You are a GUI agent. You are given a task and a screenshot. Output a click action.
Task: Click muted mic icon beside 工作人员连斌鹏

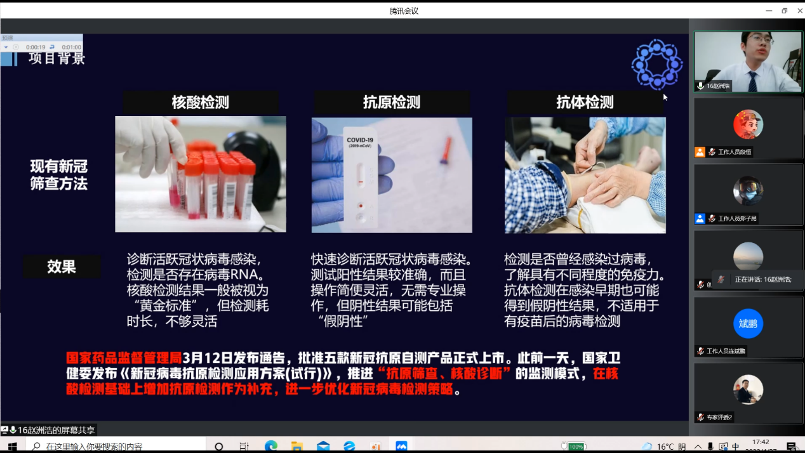tap(700, 351)
